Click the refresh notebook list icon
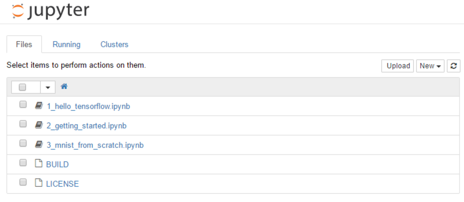 453,66
